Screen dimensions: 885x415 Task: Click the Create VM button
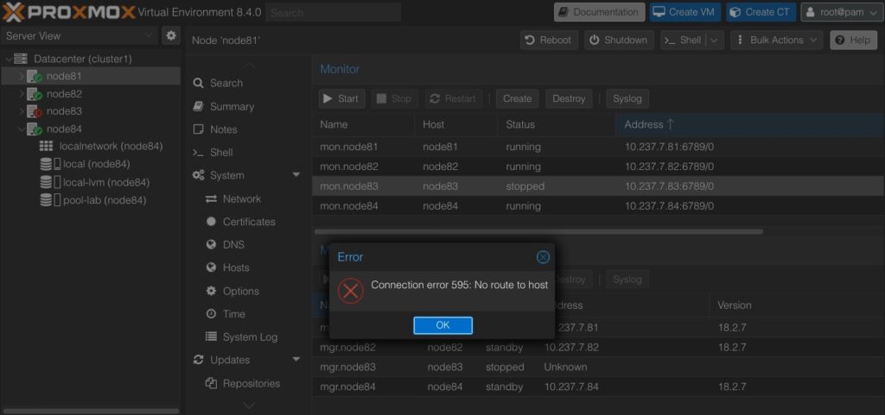(684, 12)
